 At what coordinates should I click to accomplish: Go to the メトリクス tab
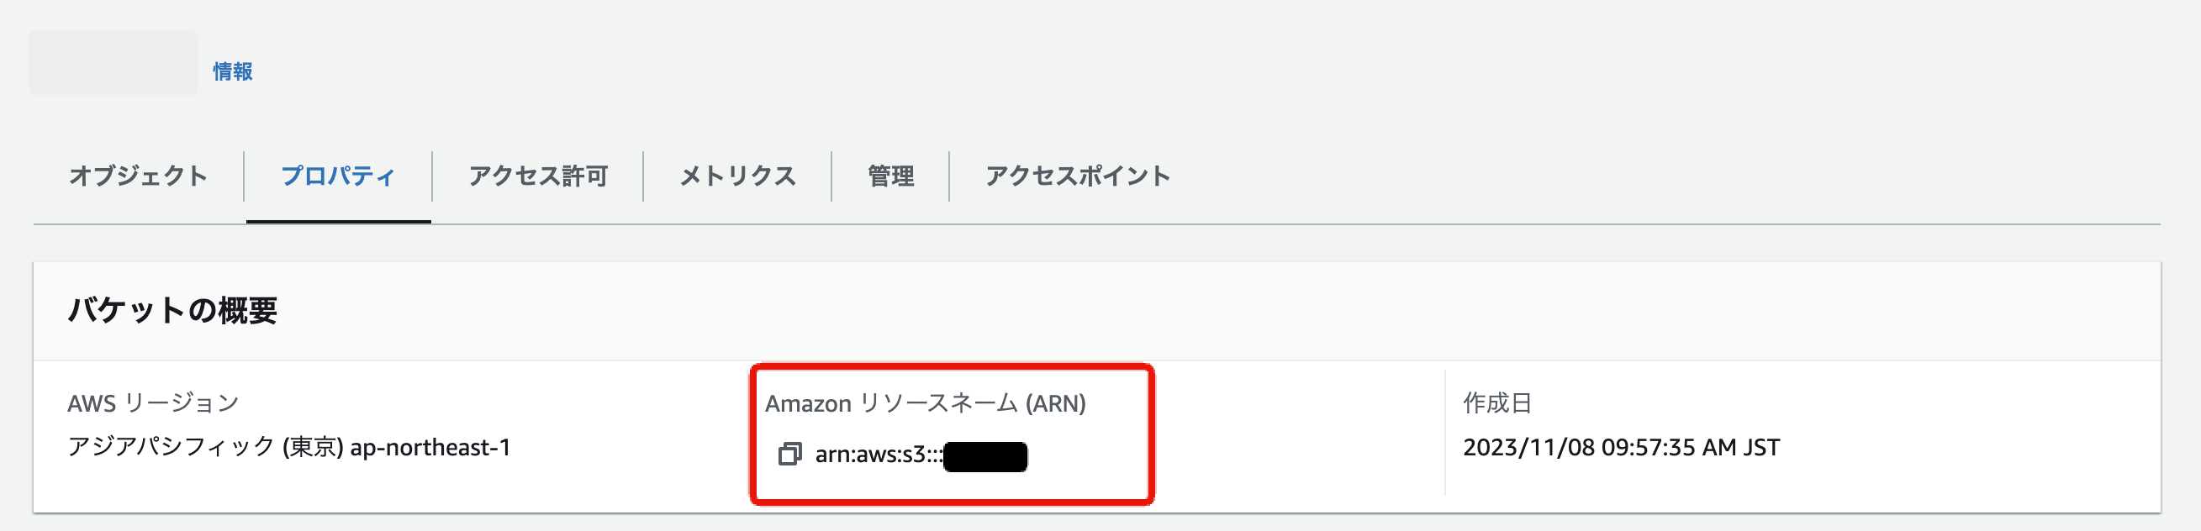tap(737, 176)
